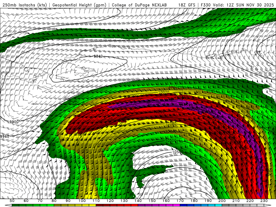The height and width of the screenshot is (207, 276).
Task: Click the 120 value on the legend
Action: click(110, 201)
